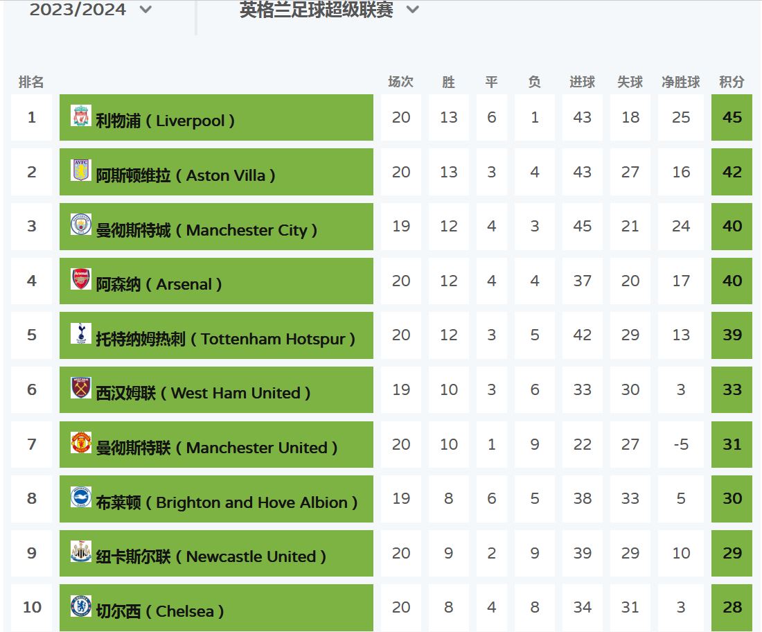The height and width of the screenshot is (632, 762).
Task: Select the 进球 column header
Action: (582, 82)
